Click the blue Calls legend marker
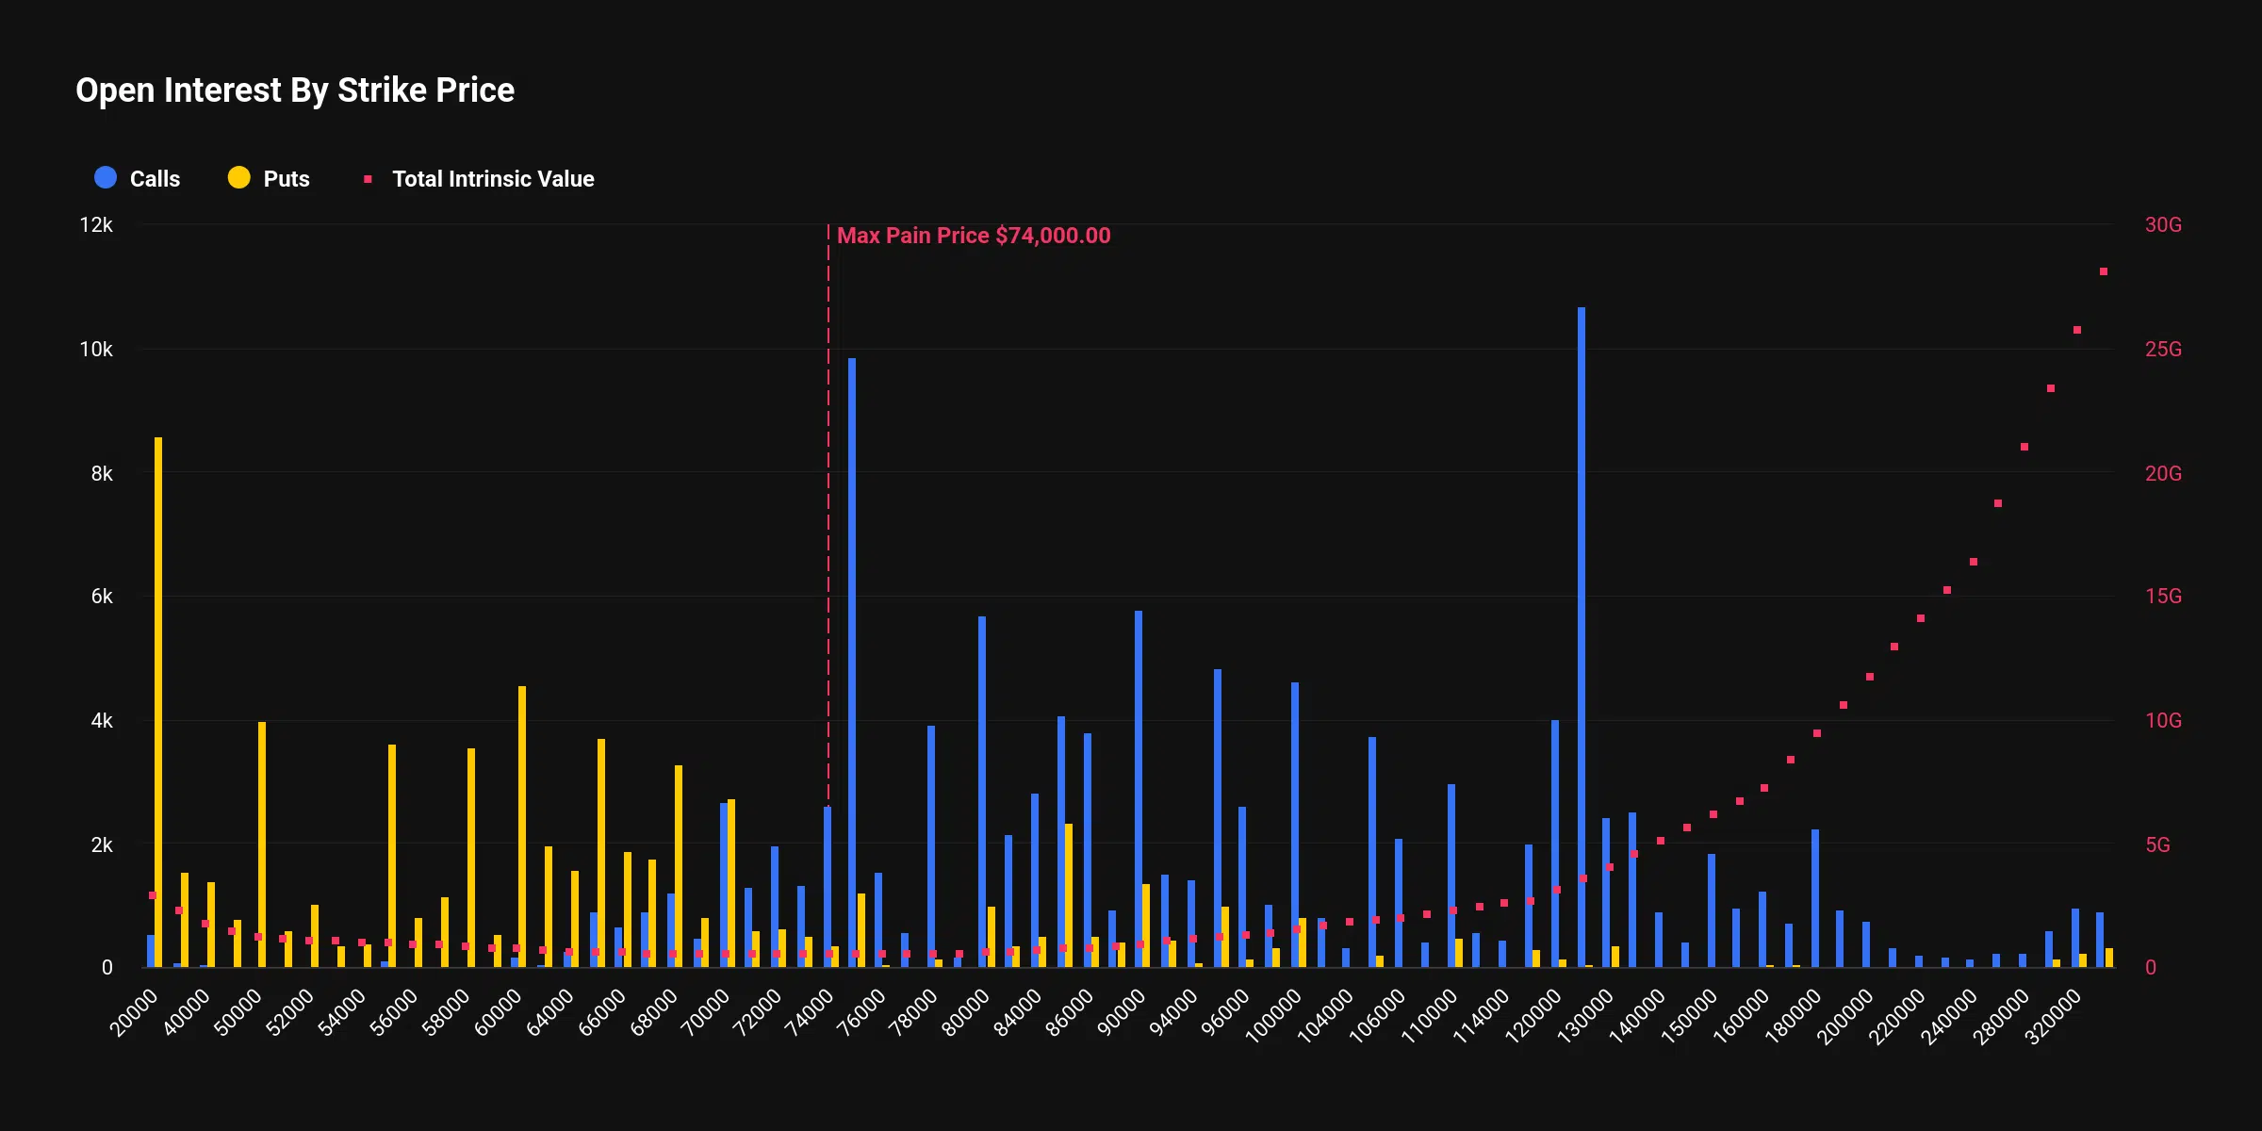The image size is (2262, 1131). pos(104,177)
